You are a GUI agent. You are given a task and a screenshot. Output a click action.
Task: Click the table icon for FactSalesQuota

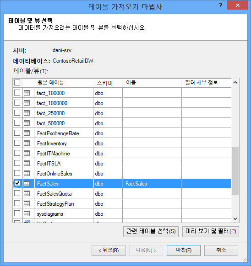(x=27, y=193)
